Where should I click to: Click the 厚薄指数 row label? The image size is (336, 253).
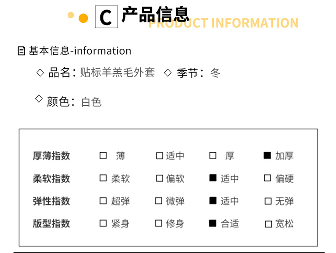pyautogui.click(x=52, y=156)
